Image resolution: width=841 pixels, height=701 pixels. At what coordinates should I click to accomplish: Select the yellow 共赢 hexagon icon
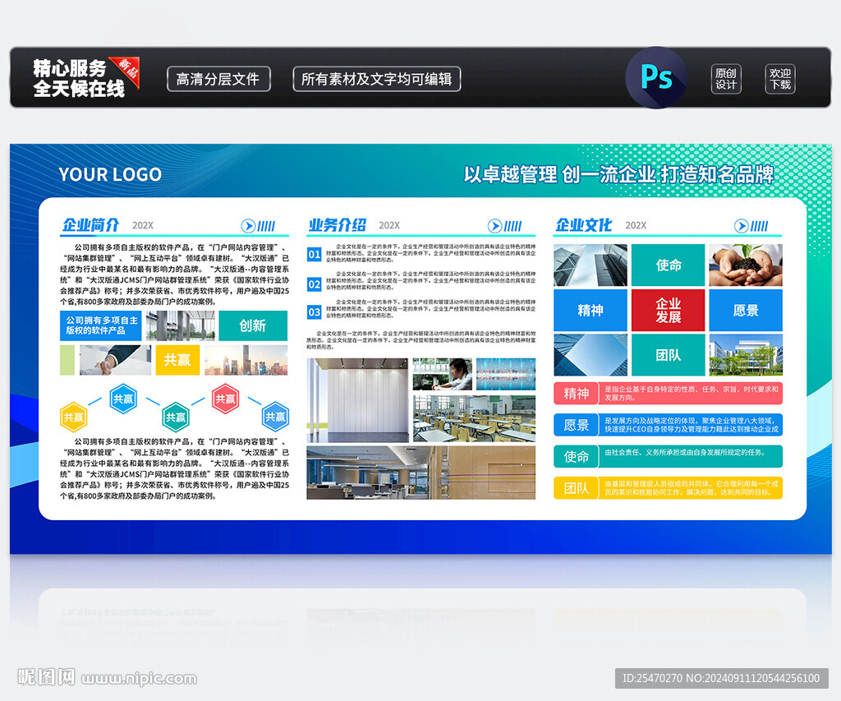pos(74,417)
